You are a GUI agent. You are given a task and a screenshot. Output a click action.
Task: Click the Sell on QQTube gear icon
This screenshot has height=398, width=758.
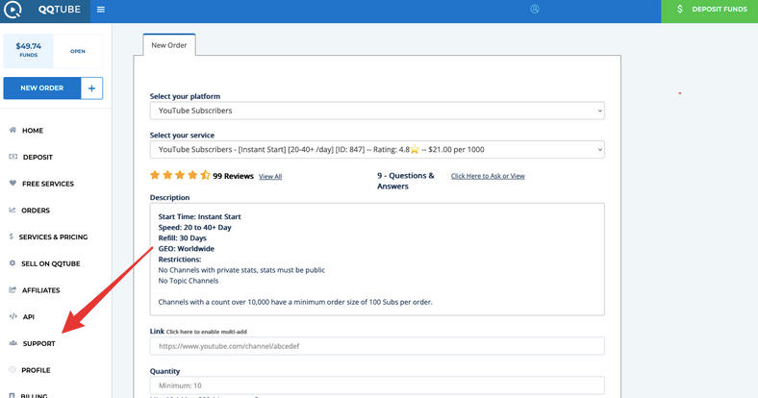13,263
